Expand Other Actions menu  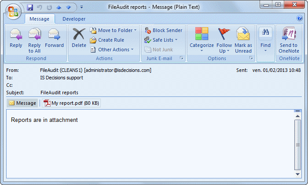(112, 50)
